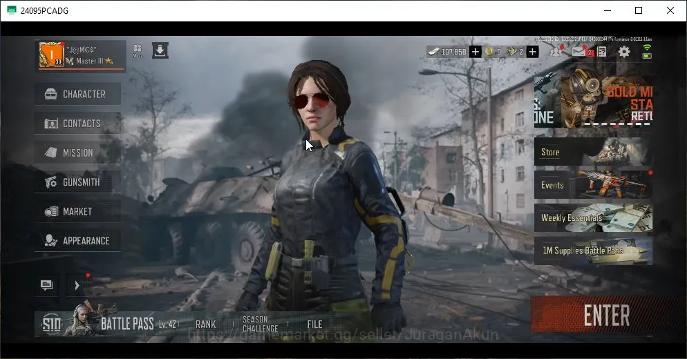The image size is (687, 359).
Task: Open the settings gear
Action: tap(624, 52)
